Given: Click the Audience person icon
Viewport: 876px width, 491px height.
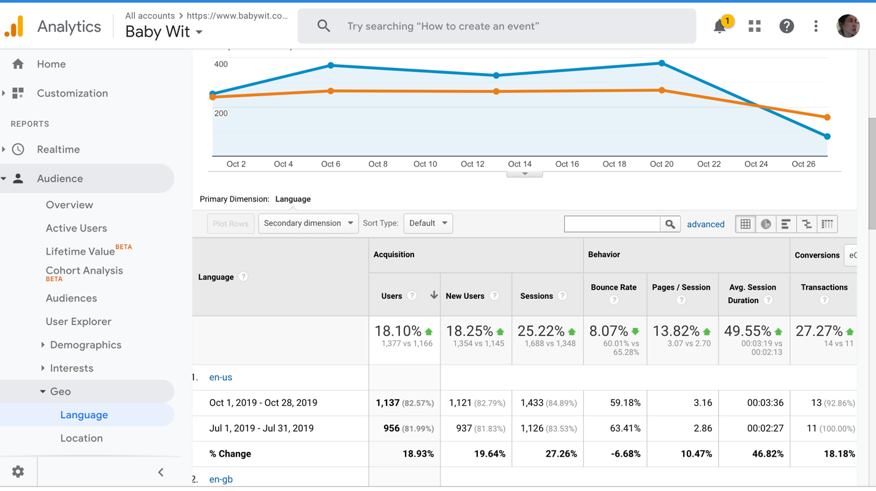Looking at the screenshot, I should click(18, 179).
